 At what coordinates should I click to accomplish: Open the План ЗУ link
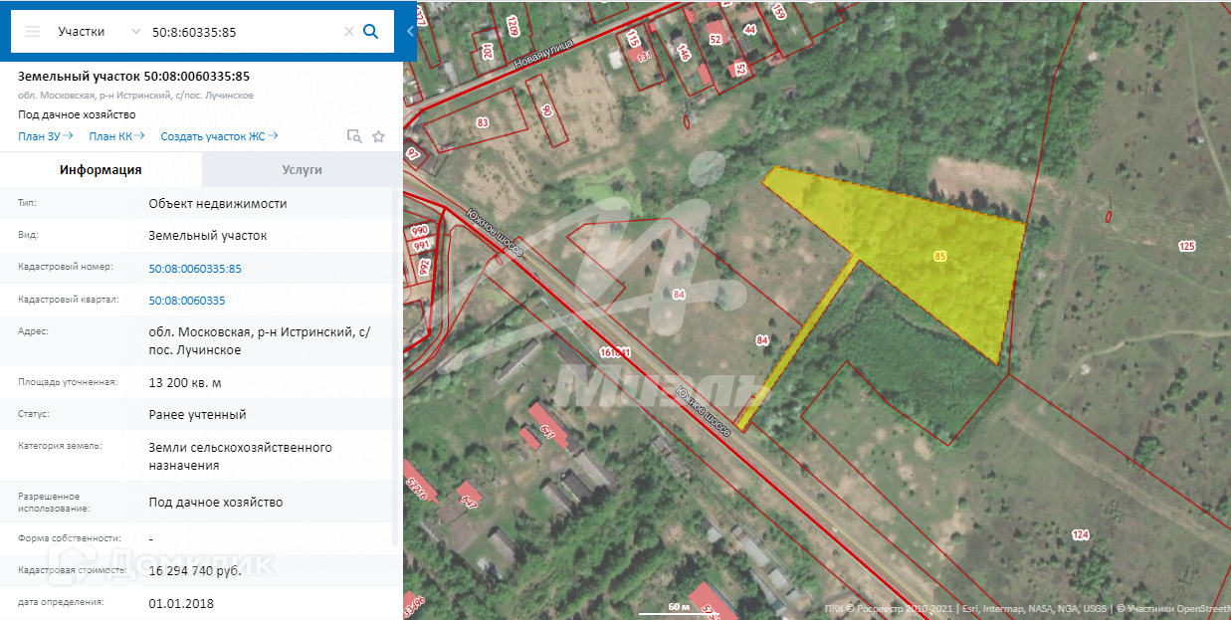click(x=46, y=136)
